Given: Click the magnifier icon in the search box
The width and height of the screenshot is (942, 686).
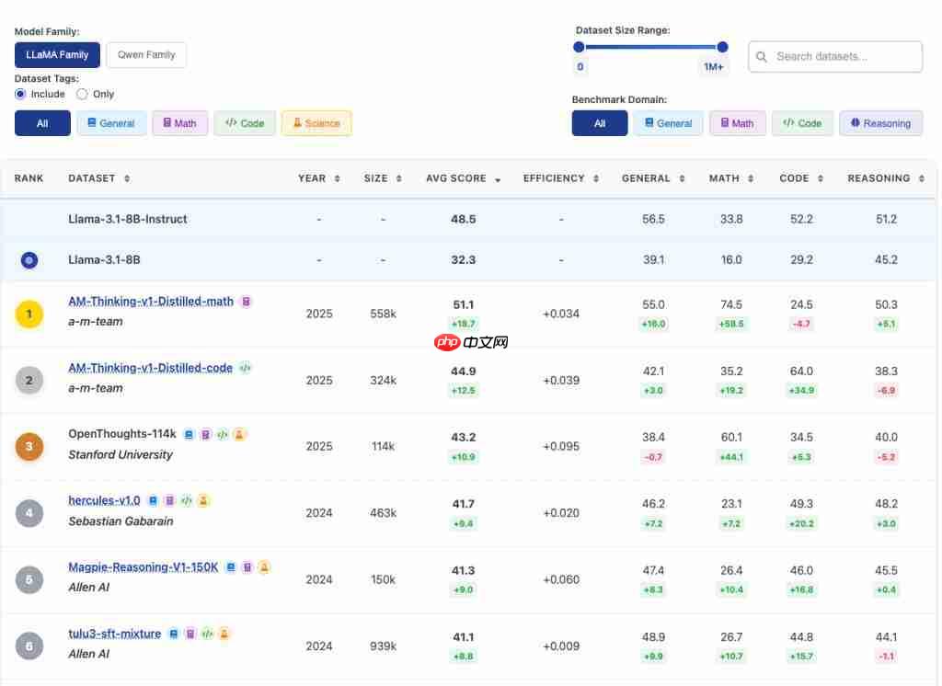Looking at the screenshot, I should 761,56.
